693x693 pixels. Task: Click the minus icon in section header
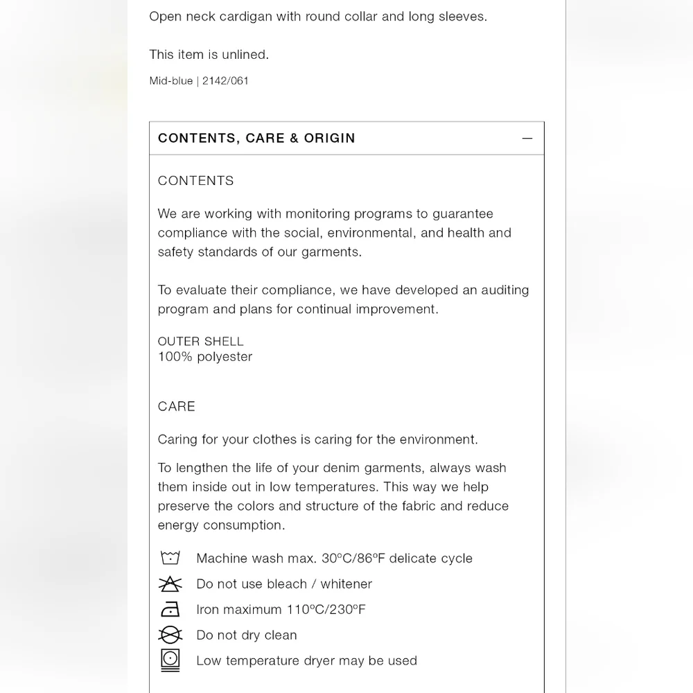point(527,139)
